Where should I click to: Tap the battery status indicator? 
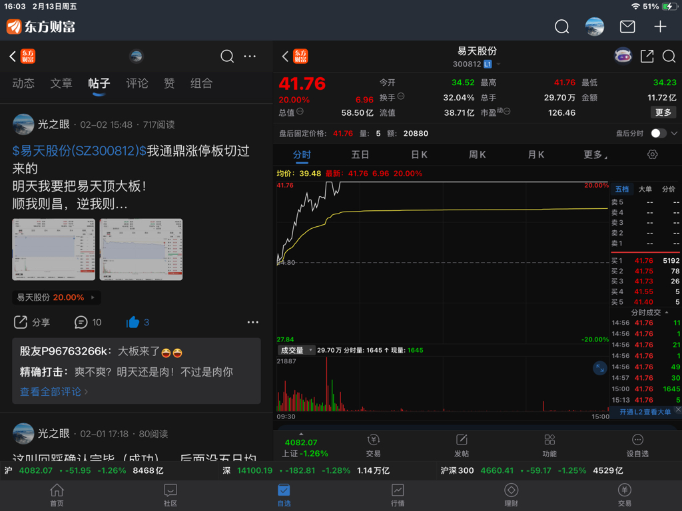click(x=669, y=7)
